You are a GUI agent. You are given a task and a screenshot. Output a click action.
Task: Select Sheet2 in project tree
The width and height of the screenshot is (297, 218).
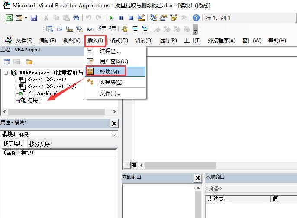48,87
